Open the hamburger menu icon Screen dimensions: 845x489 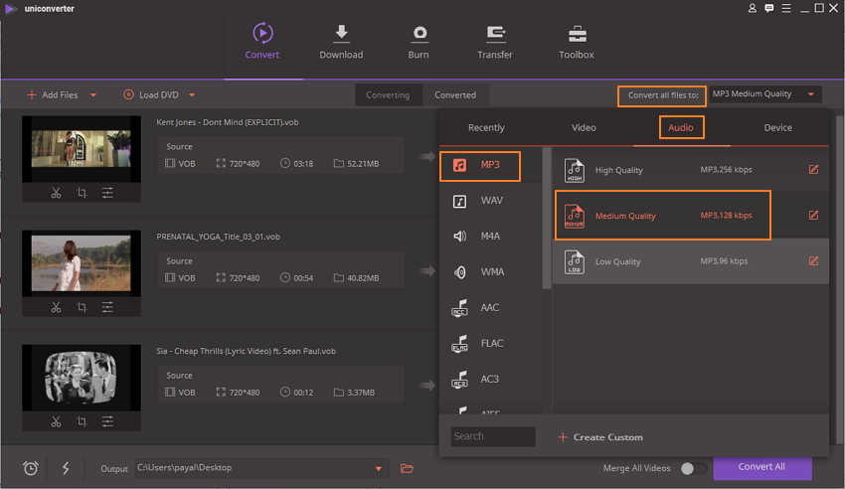click(x=786, y=8)
